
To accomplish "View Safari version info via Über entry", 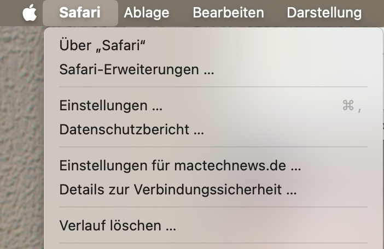I will [213, 45].
